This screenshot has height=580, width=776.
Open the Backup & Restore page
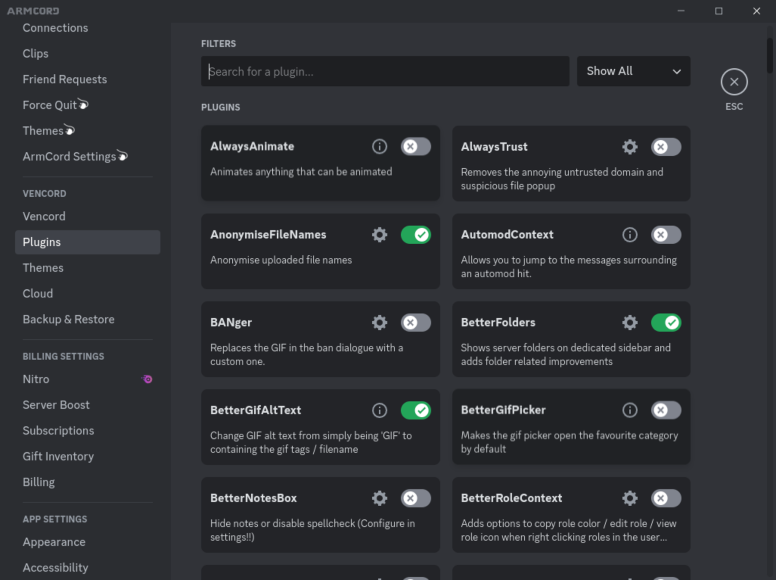[68, 319]
